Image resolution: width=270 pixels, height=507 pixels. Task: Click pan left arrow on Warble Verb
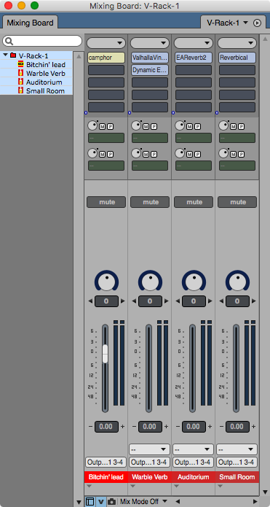(134, 301)
